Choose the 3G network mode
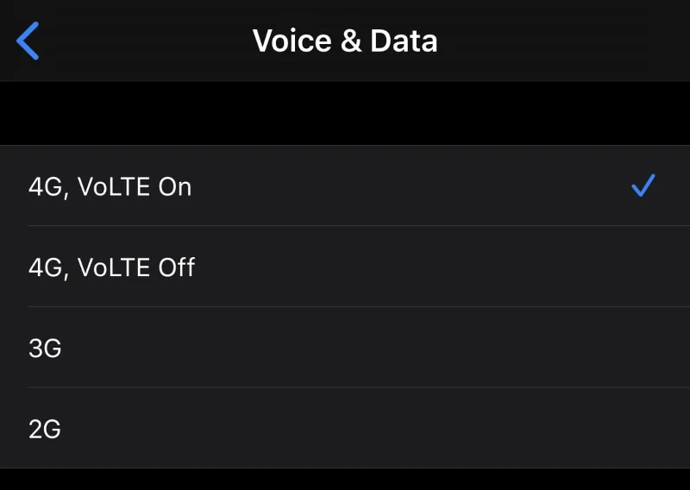Viewport: 690px width, 490px height. [345, 349]
